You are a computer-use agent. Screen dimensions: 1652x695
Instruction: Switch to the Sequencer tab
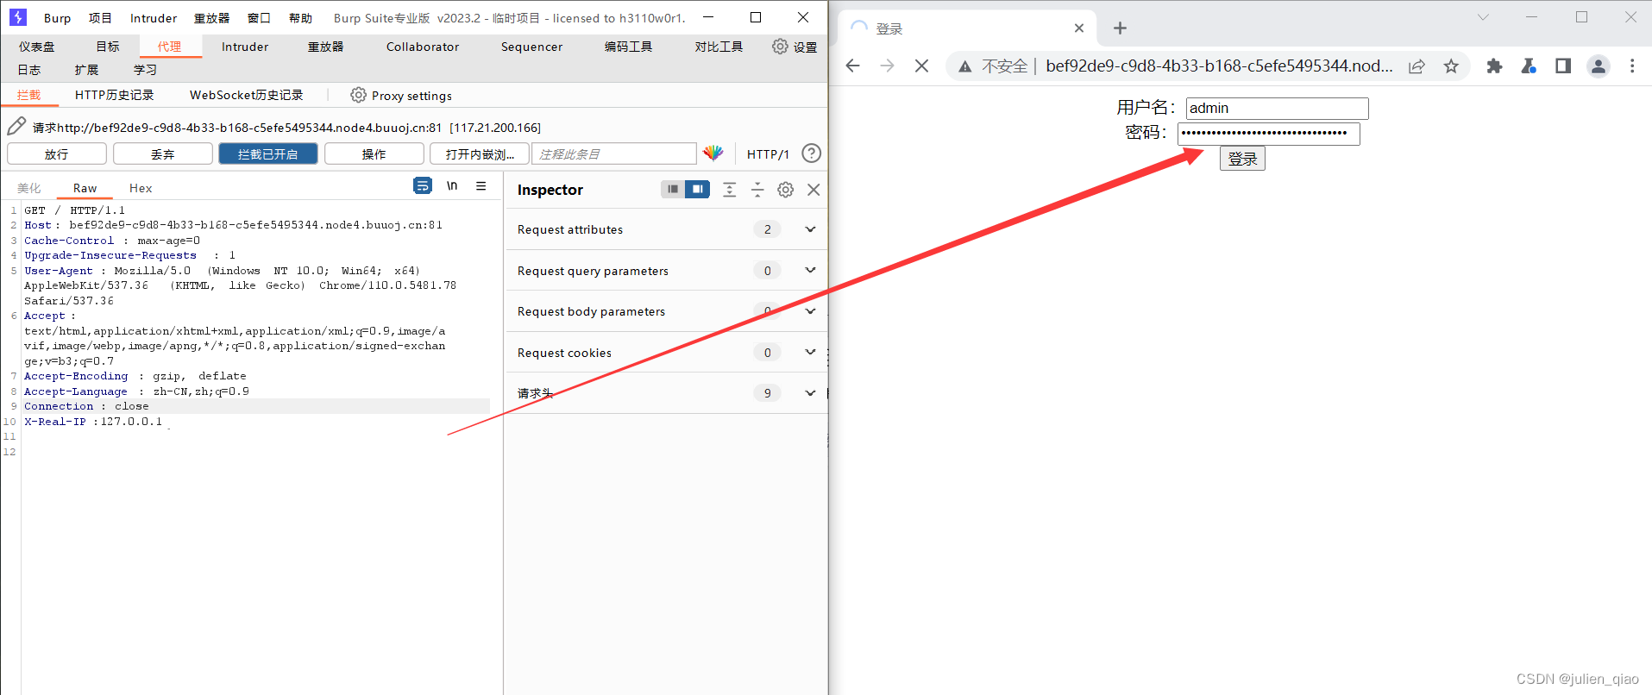click(x=531, y=47)
